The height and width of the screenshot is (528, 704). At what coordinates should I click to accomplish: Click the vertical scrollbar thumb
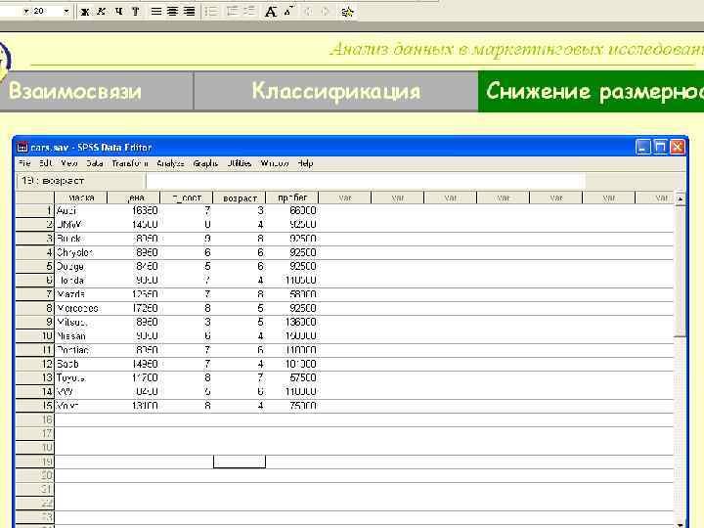pyautogui.click(x=681, y=270)
